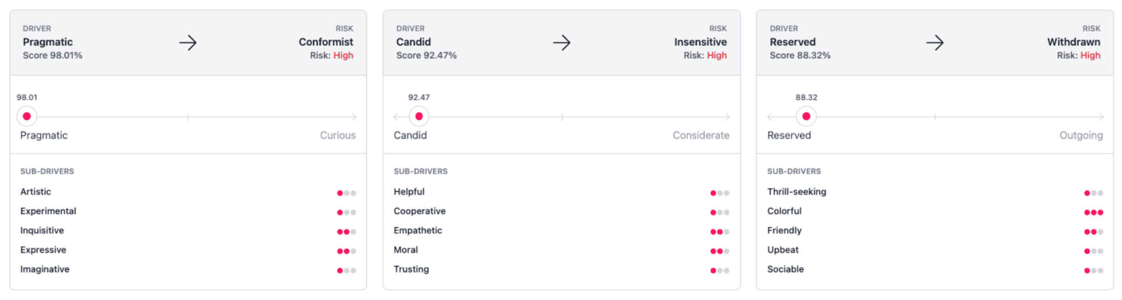Click the 98.01 Pragmatic slider handle
1122x300 pixels.
[27, 116]
